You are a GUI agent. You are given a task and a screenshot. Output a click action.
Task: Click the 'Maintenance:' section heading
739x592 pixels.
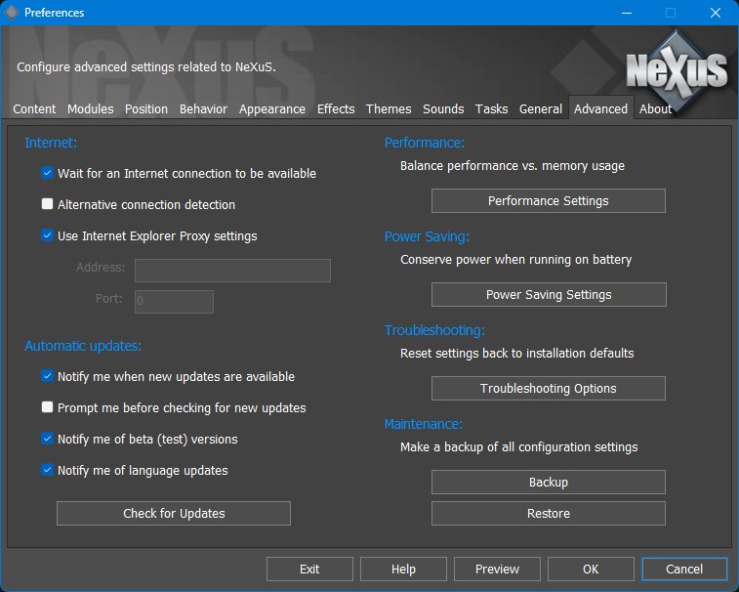pos(424,424)
